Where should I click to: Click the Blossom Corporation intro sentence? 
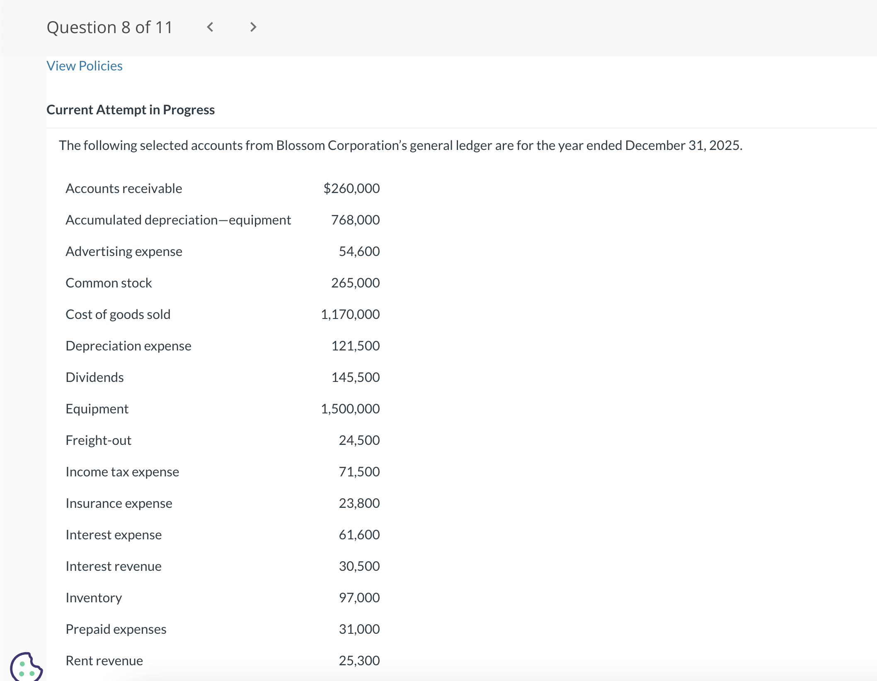400,145
